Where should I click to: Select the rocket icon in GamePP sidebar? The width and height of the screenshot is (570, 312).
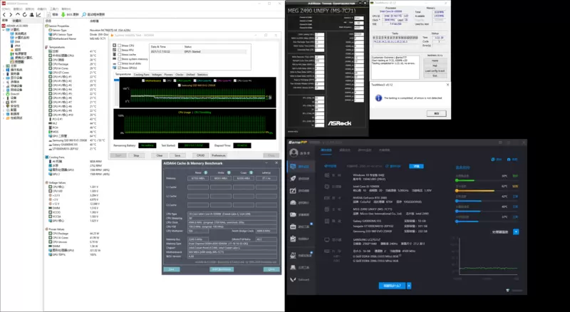click(293, 179)
